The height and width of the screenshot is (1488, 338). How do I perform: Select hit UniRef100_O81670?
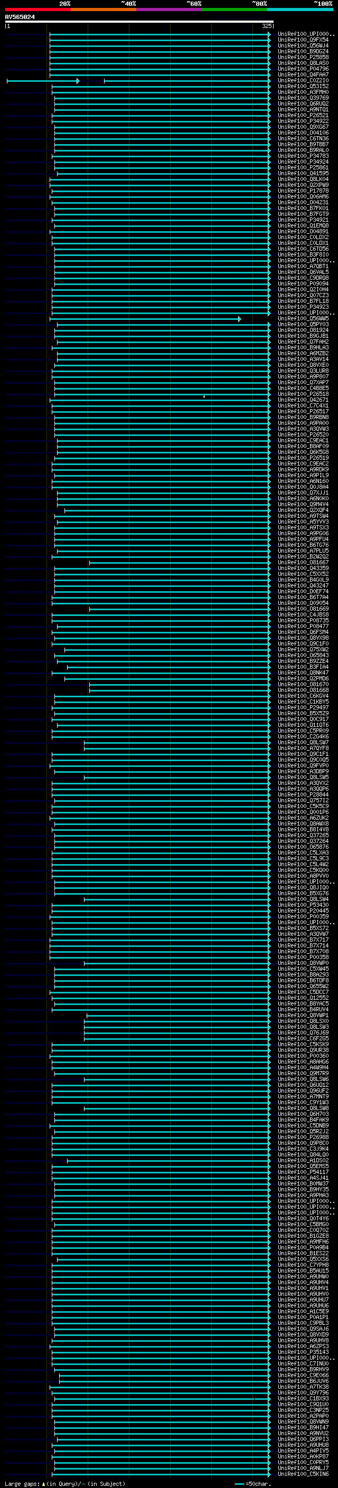(303, 684)
